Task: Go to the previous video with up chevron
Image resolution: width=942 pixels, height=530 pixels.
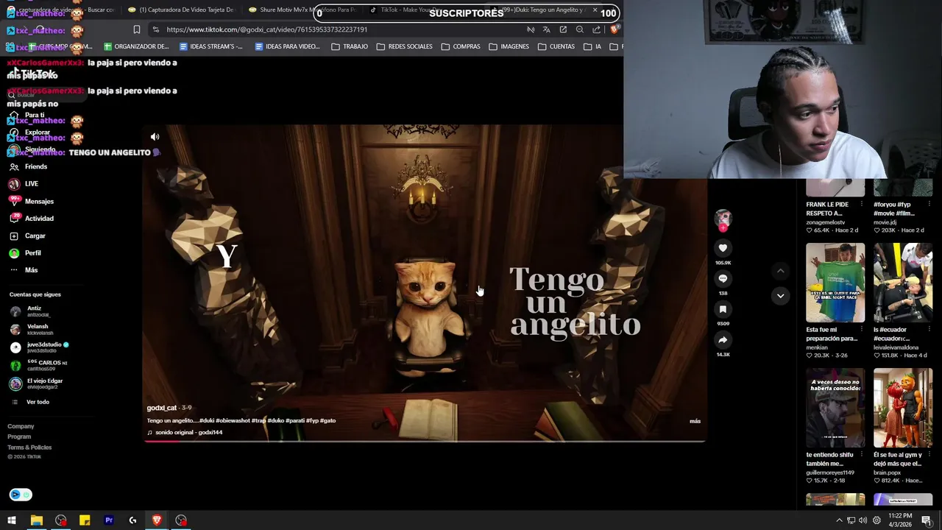Action: click(x=780, y=271)
